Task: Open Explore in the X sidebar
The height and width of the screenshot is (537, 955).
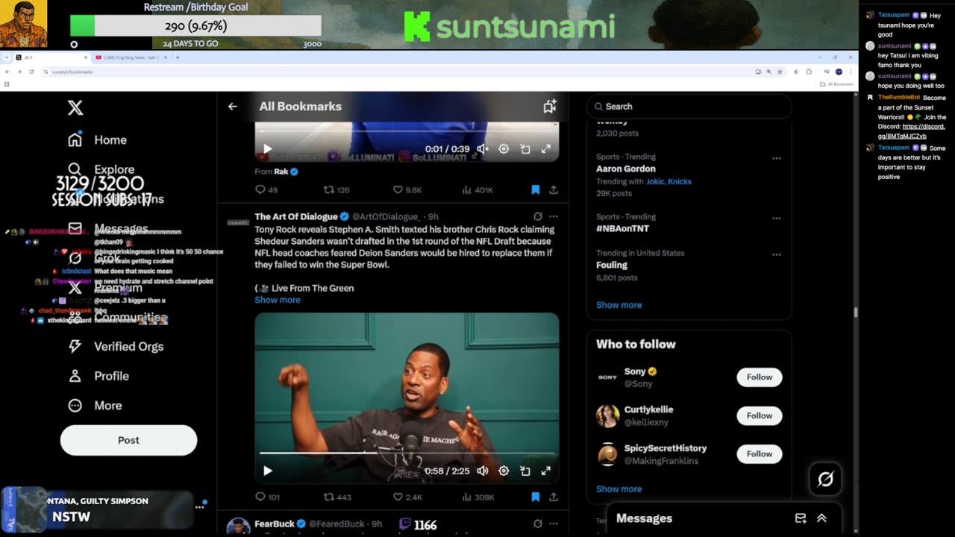Action: 101,169
